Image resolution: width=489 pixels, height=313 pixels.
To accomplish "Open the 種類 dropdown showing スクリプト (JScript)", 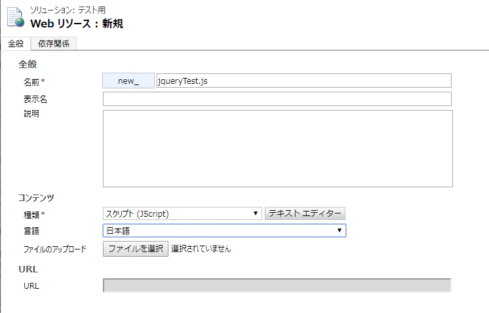I will [182, 213].
